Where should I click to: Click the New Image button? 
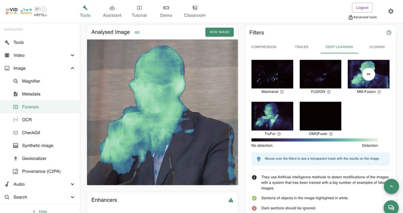coord(219,32)
